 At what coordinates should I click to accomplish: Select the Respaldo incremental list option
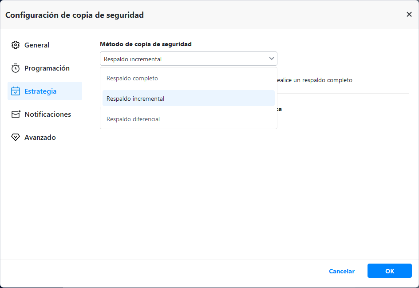point(135,99)
